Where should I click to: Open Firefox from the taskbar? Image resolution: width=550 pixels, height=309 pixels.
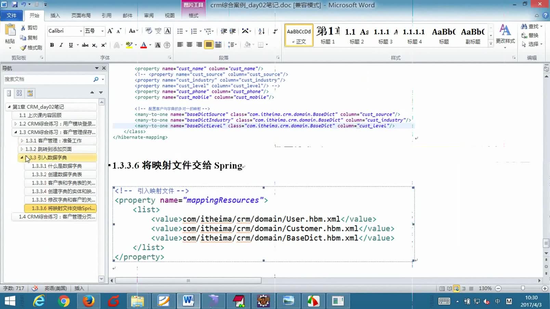coord(89,301)
